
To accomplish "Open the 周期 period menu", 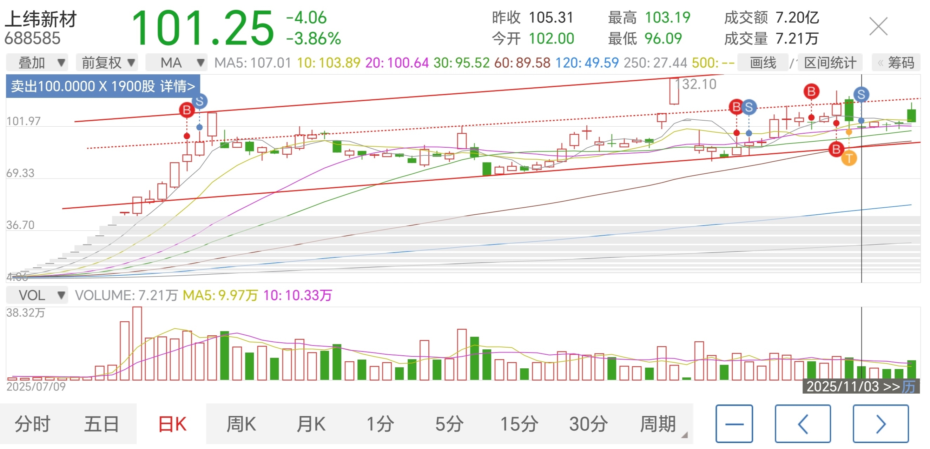I will [x=658, y=424].
